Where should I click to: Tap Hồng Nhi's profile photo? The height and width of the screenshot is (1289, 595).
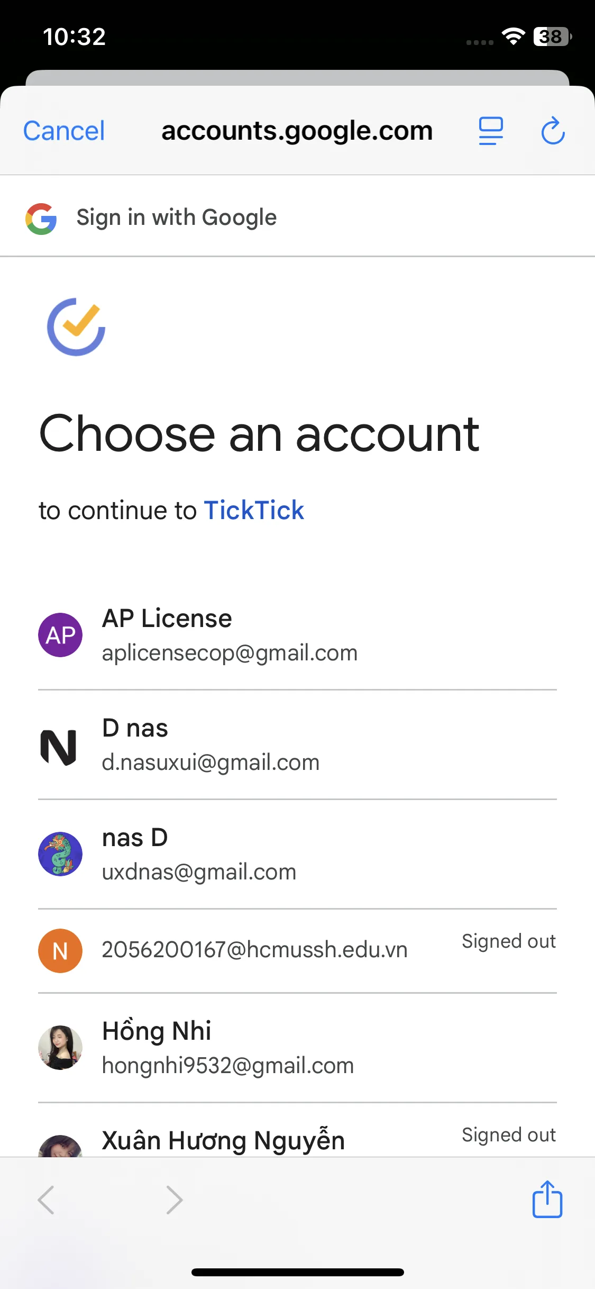click(x=60, y=1048)
